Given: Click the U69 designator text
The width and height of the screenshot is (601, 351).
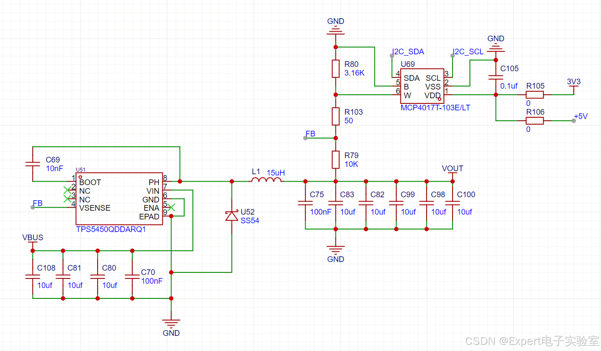Looking at the screenshot, I should (407, 64).
